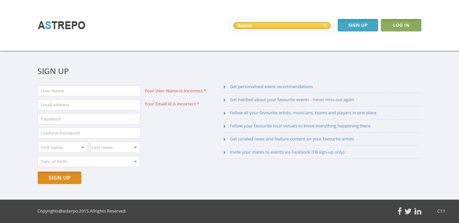Image resolution: width=459 pixels, height=223 pixels.
Task: Open 'Invite your mates to events via Facebook' link
Action: click(287, 152)
